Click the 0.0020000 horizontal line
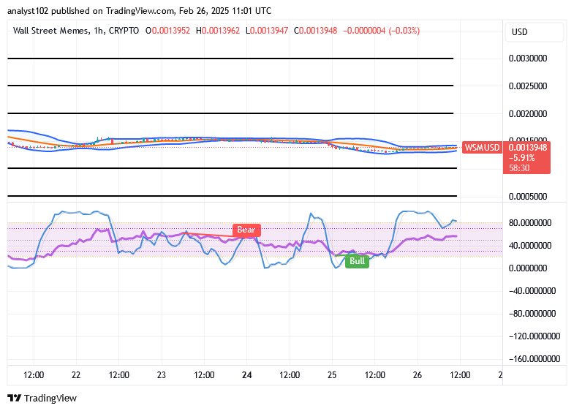574x411 pixels. tap(230, 113)
